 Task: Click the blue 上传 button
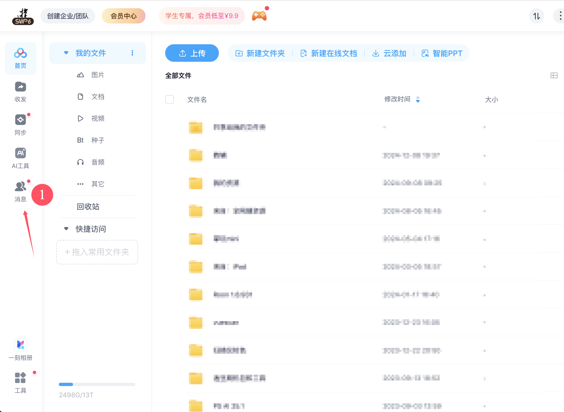pos(192,53)
